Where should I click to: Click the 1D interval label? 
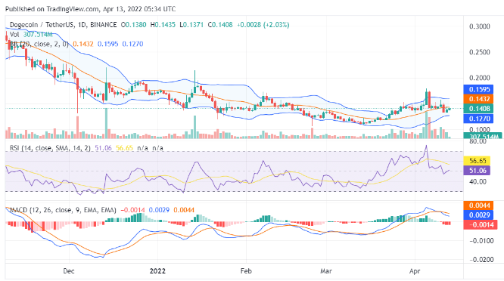(x=80, y=25)
